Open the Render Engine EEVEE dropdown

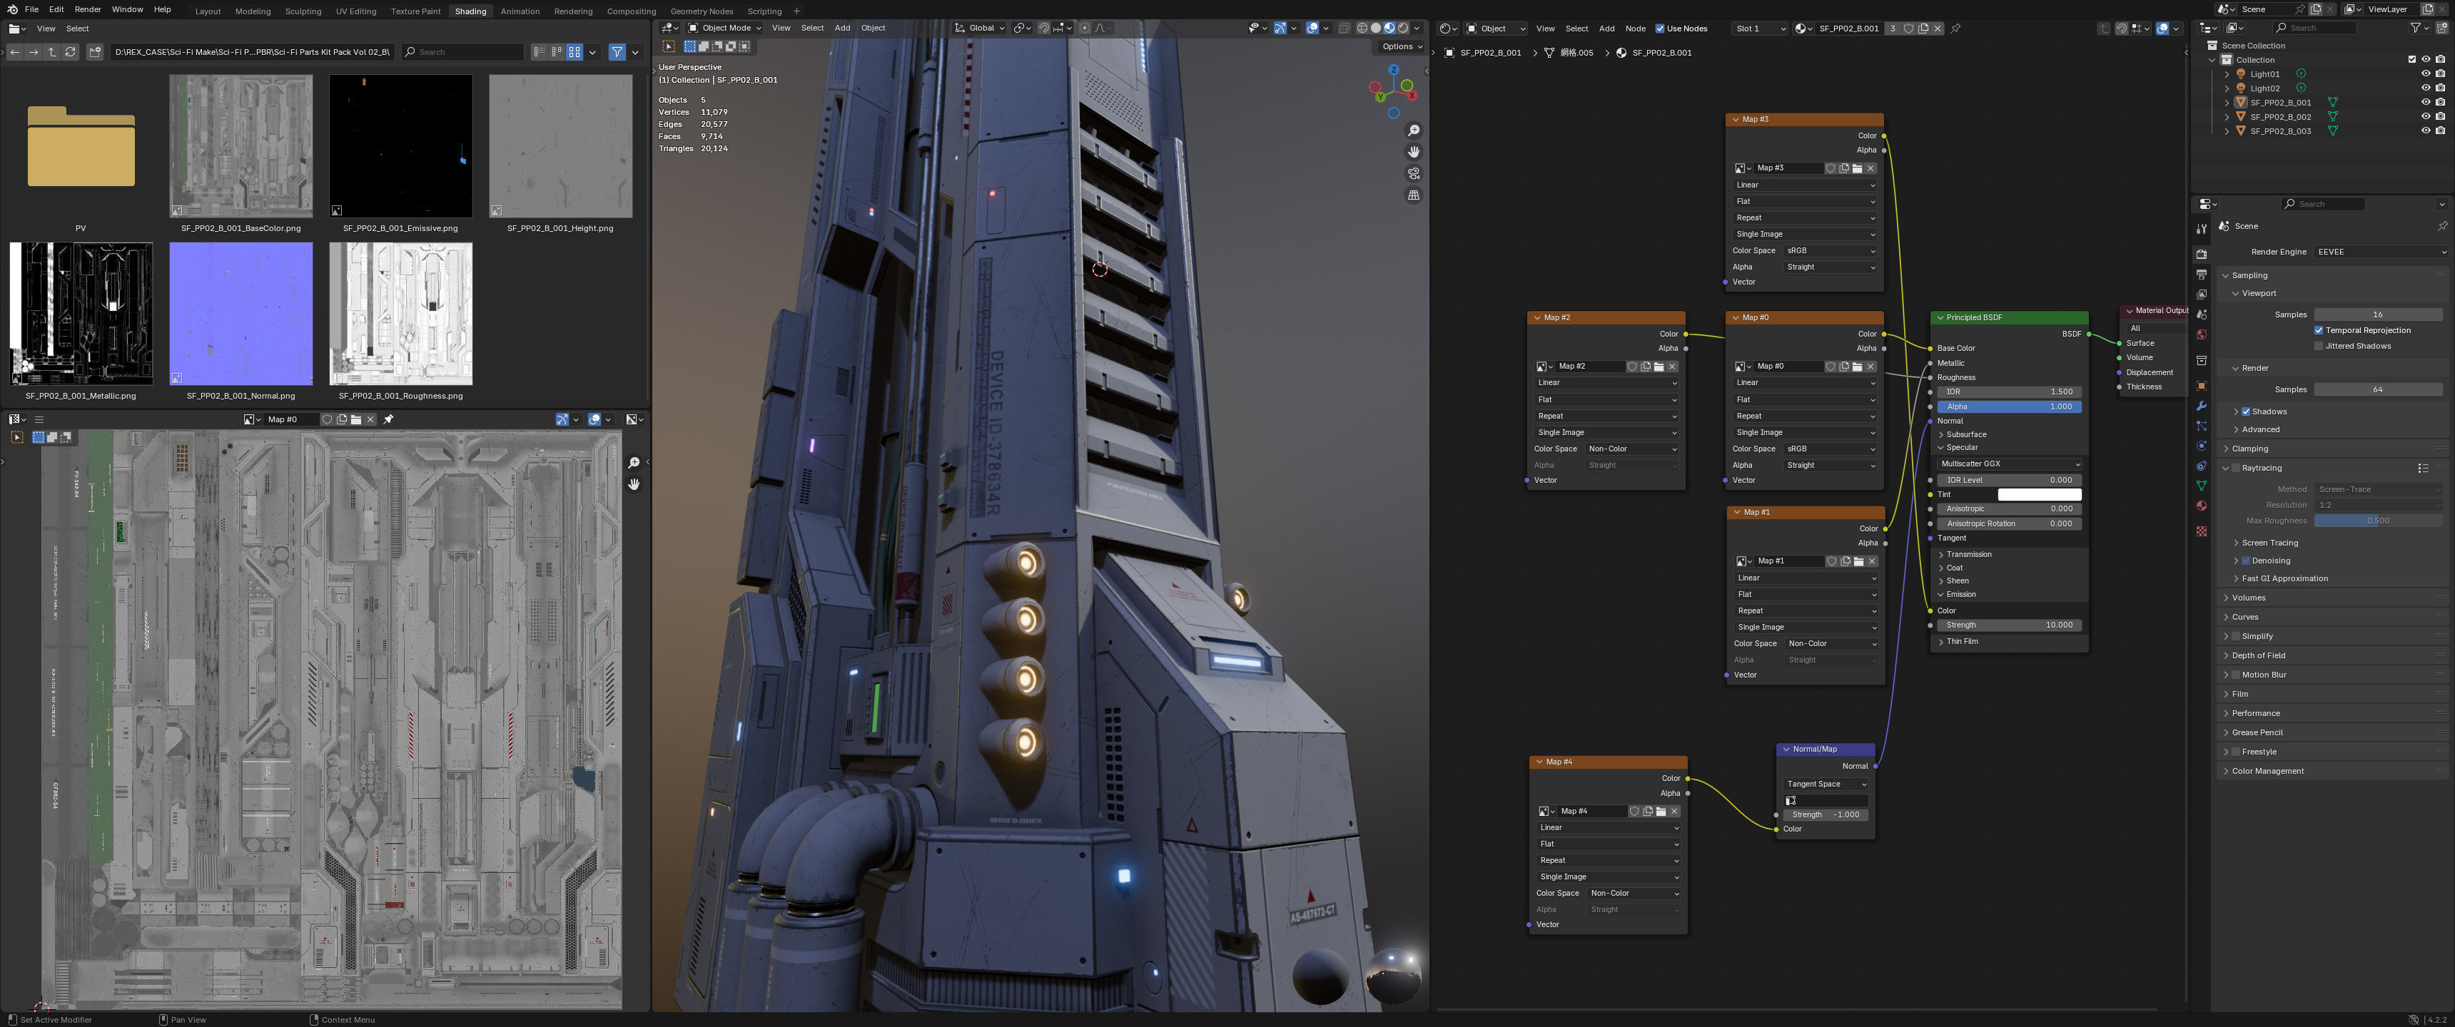click(2379, 252)
